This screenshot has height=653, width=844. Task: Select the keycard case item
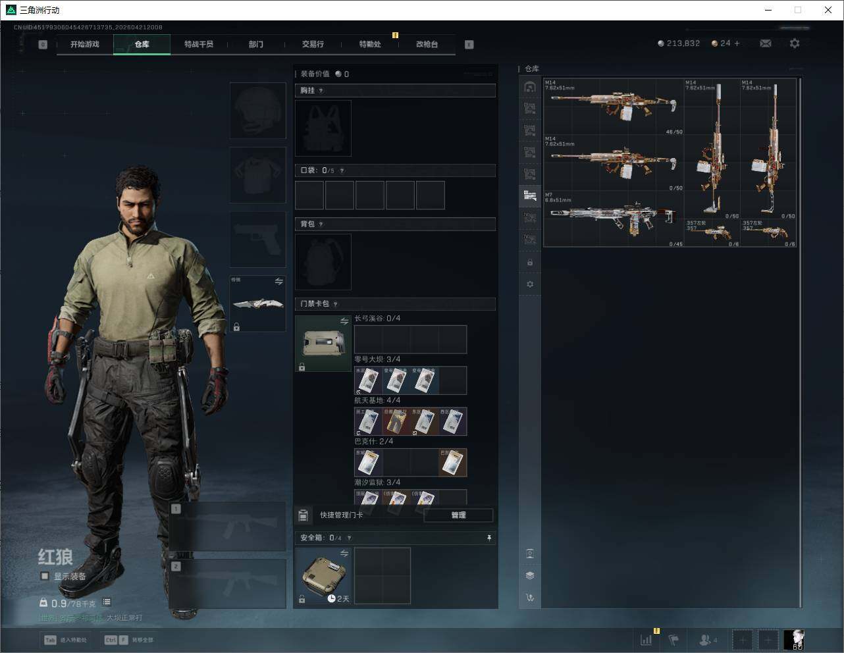[323, 344]
